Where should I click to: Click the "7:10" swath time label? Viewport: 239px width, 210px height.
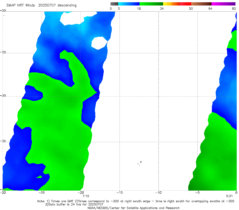point(86,196)
